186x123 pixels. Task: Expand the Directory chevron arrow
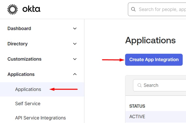(75, 44)
